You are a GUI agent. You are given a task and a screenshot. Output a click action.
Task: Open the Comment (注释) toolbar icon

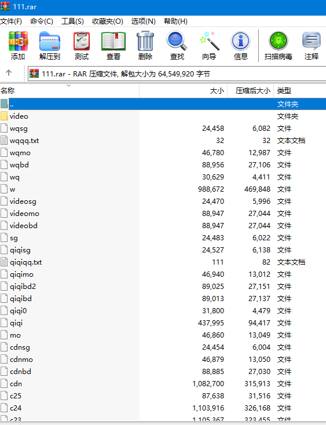tap(312, 45)
